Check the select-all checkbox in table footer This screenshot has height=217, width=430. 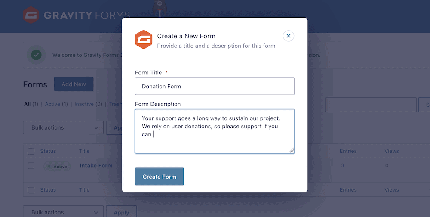[31, 190]
